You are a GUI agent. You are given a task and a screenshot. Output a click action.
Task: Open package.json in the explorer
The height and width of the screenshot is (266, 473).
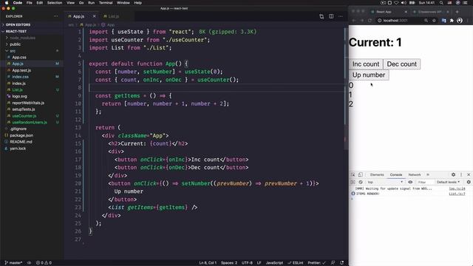click(21, 135)
